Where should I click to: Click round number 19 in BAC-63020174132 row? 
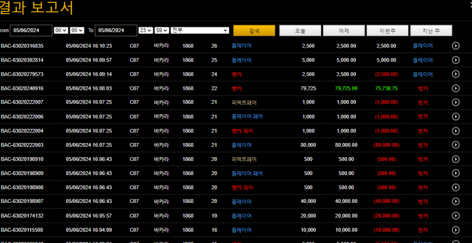[214, 216]
